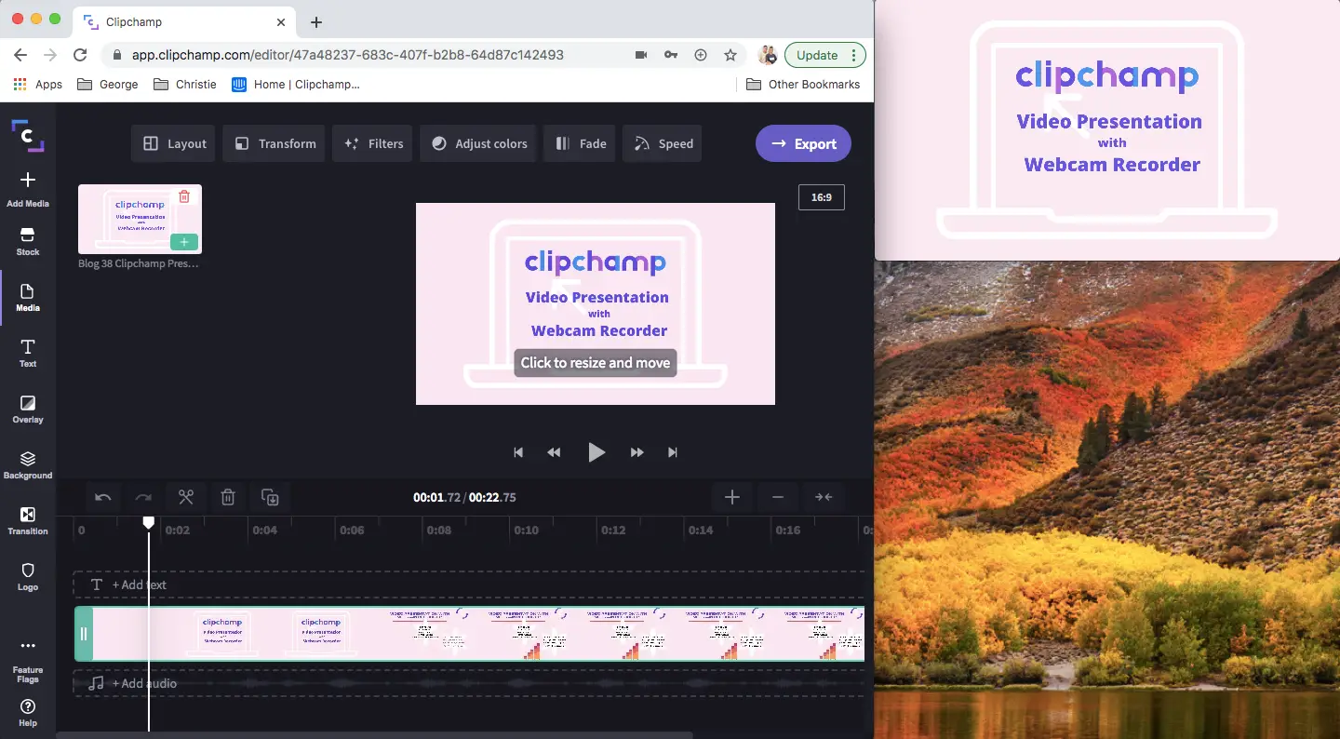Delete the media clip via trash icon

click(184, 196)
